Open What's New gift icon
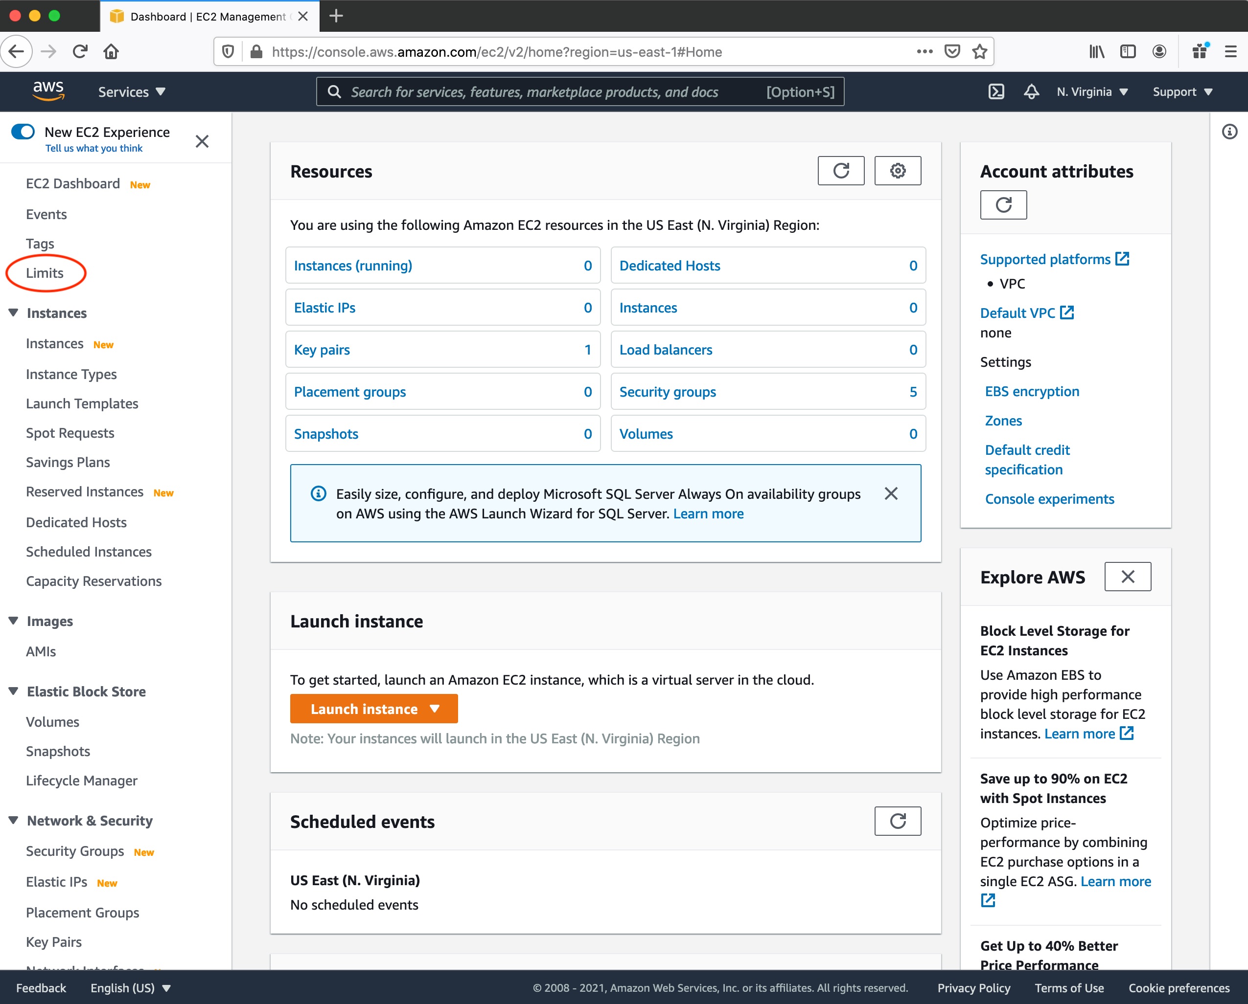Screen dimensions: 1248x1004 coord(1200,51)
